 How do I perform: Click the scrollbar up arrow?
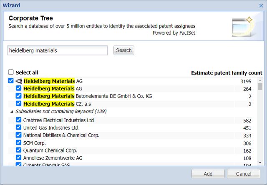pyautogui.click(x=260, y=80)
